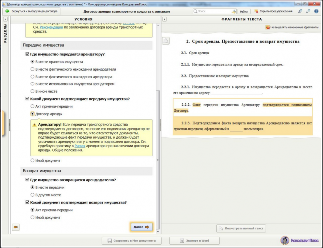Image resolution: width=323 pixels, height=248 pixels.
Task: Click Посмотреть полный текст button
Action: tap(241, 228)
